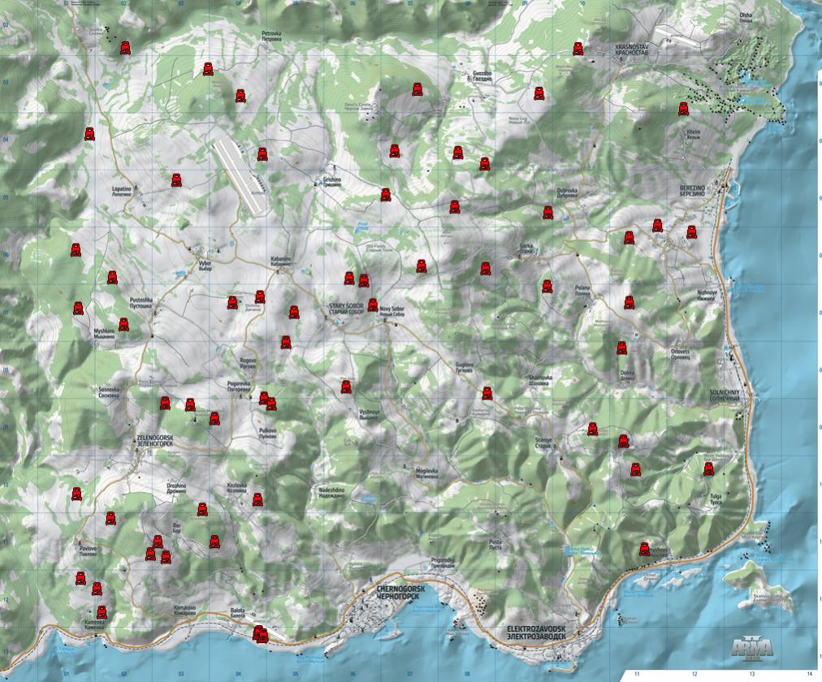Click the Elektrozavodsk city label
The width and height of the screenshot is (822, 682).
536,633
